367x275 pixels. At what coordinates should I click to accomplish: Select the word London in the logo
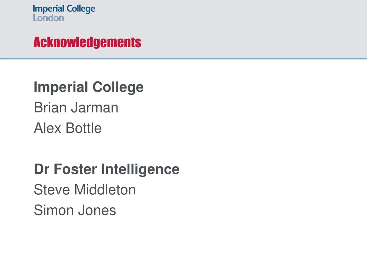click(48, 18)
